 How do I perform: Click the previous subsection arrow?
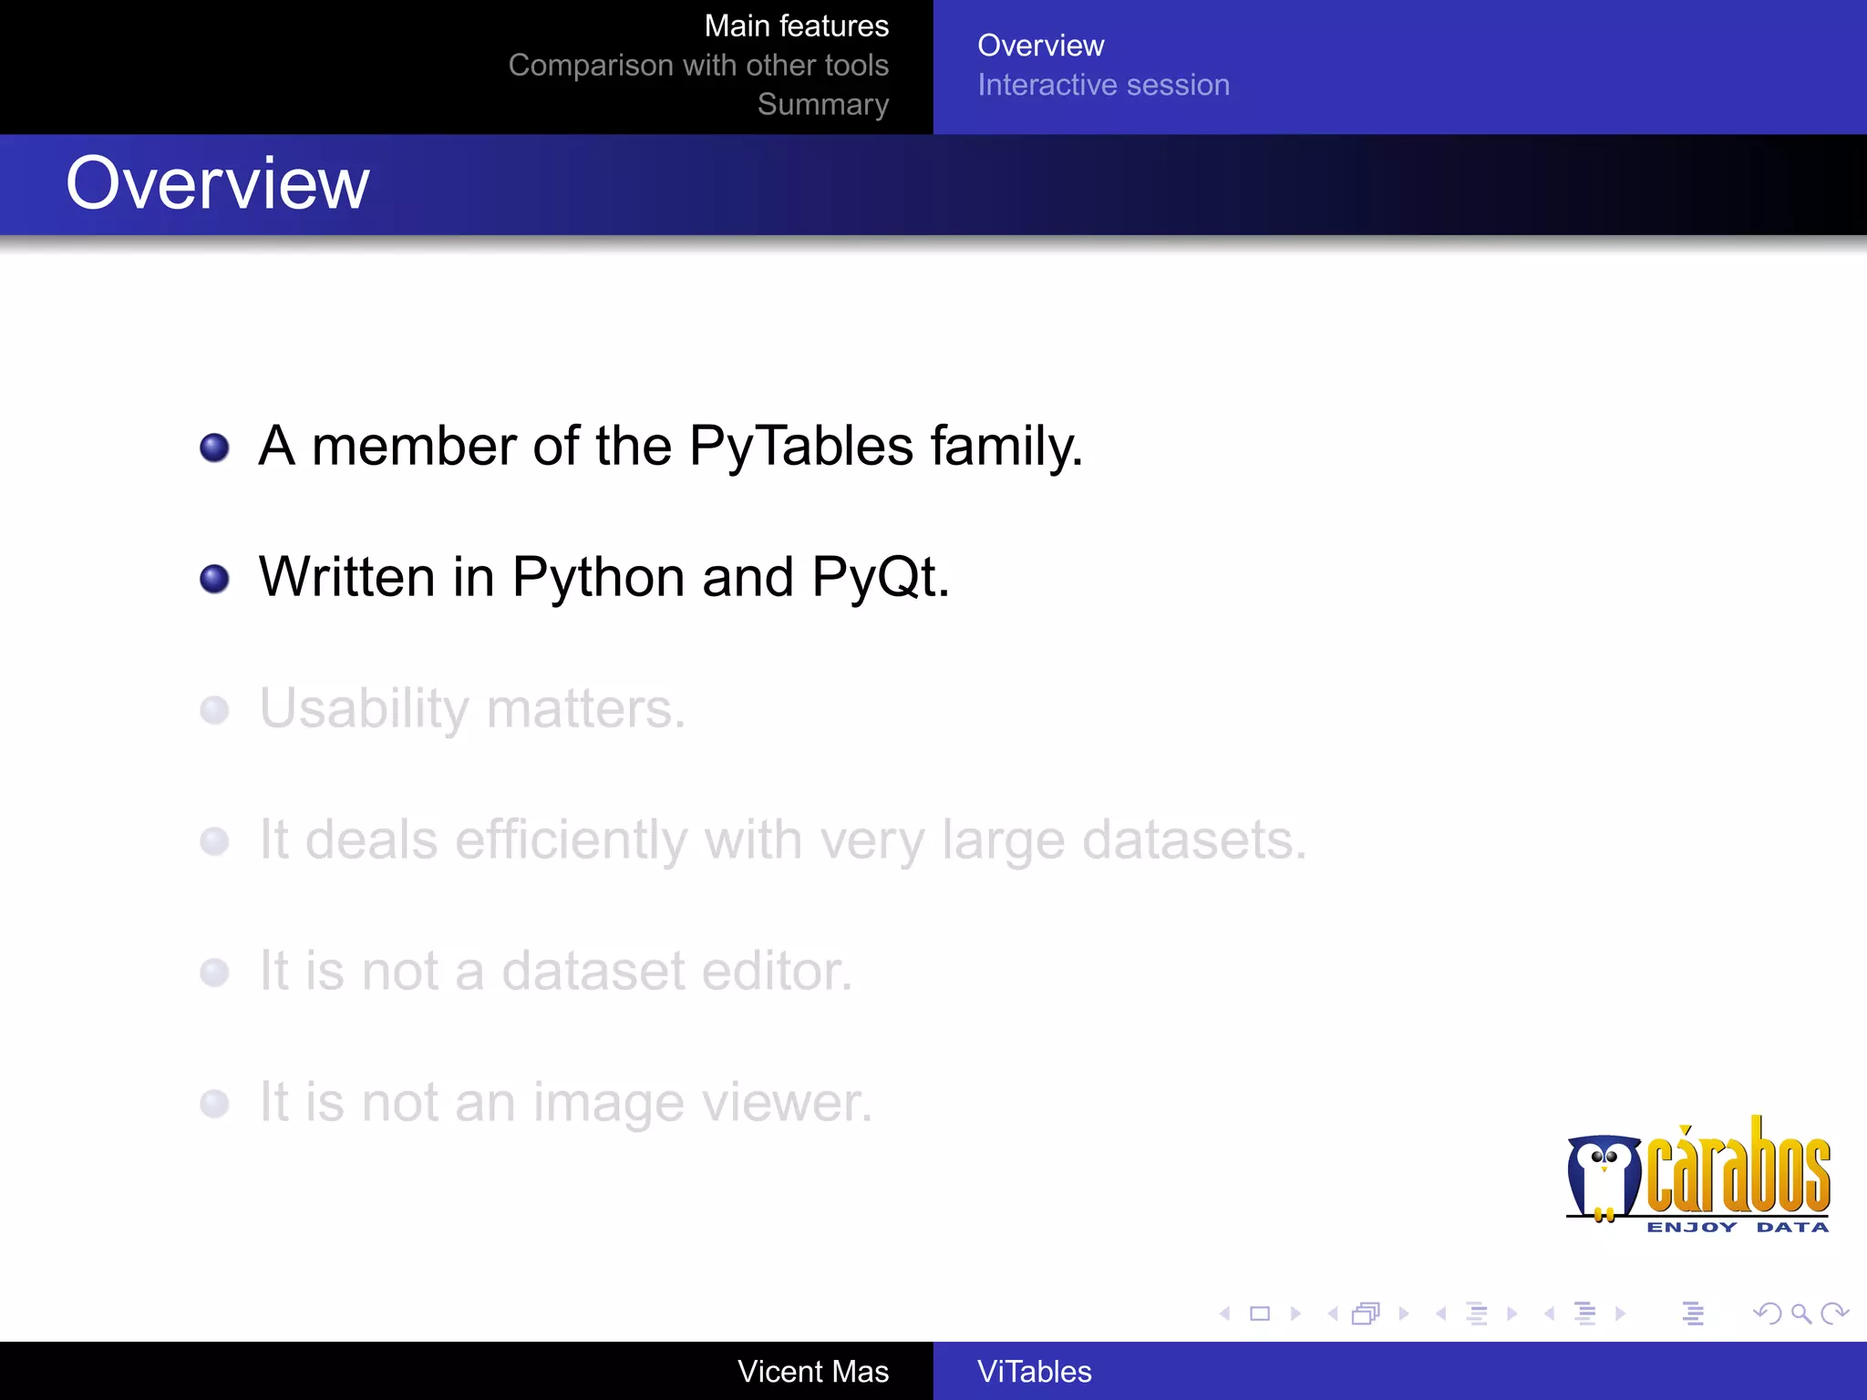(x=1441, y=1313)
